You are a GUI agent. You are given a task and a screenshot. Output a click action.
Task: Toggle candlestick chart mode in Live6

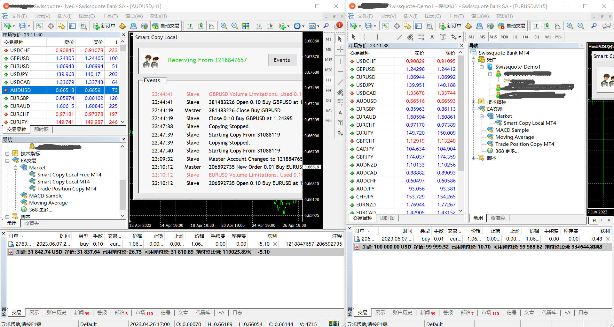(201, 26)
